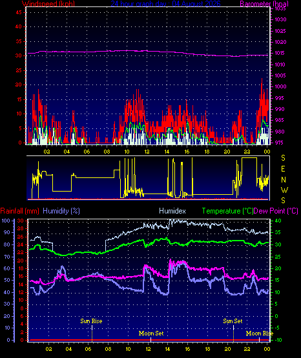Click the 40 value on the temperature scale
Image resolution: width=301 pixels, height=358 pixels.
click(x=278, y=221)
